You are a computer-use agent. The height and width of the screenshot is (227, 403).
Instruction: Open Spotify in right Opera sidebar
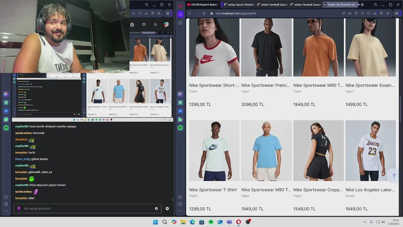coord(180,128)
